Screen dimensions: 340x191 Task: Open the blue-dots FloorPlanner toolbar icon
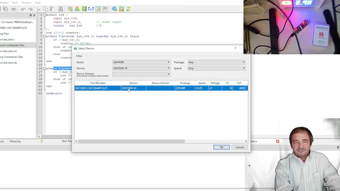[x=91, y=9]
